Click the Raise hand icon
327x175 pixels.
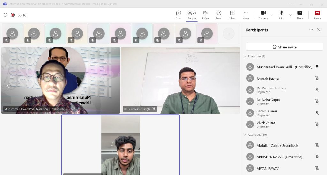pyautogui.click(x=205, y=15)
